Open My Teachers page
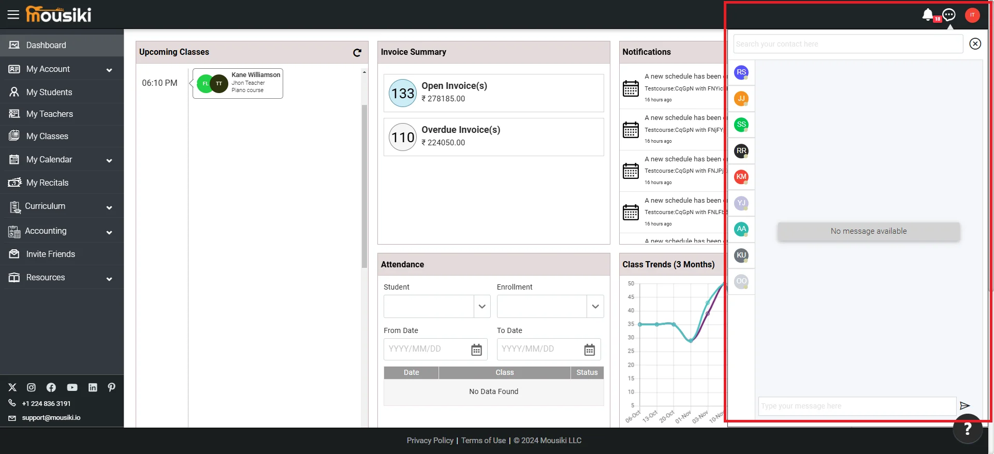Viewport: 994px width, 454px height. (62, 114)
